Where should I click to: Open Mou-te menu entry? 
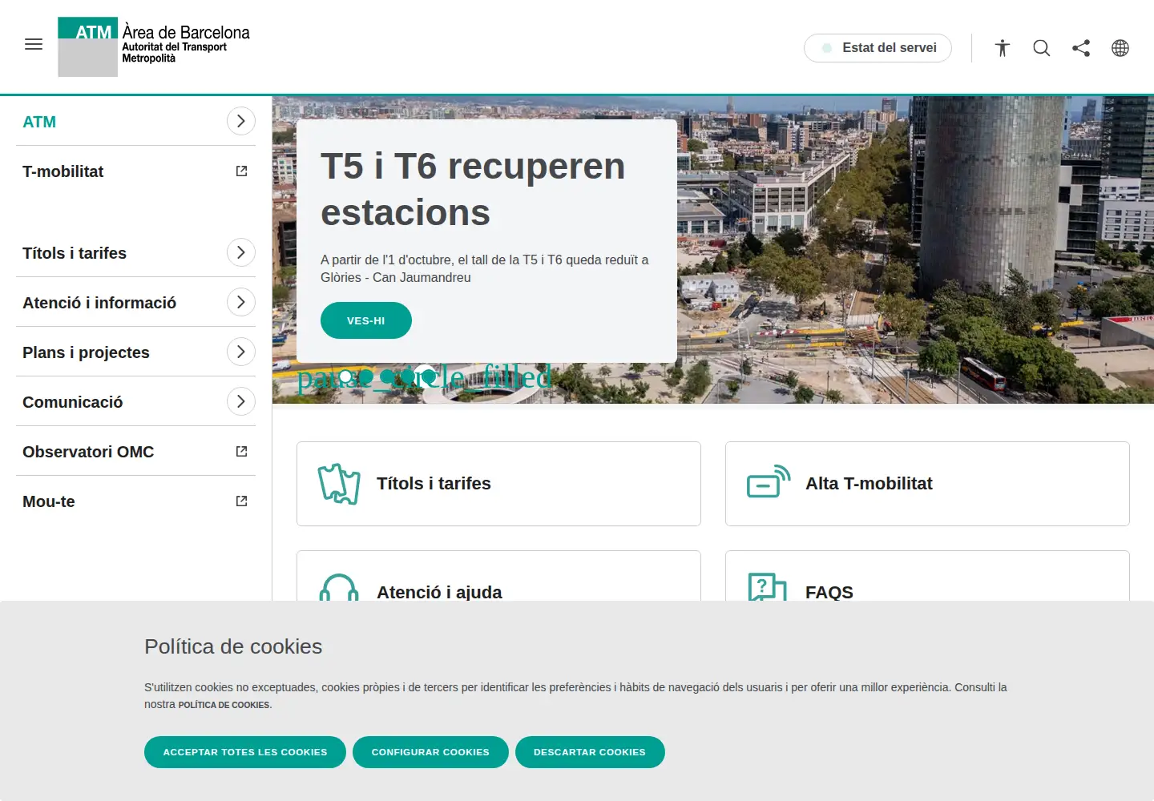point(49,501)
